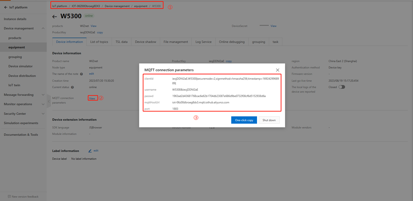Screen dimensions: 413x201
Task: Click the help icon next to 'The name of the note'
Action: tap(81, 74)
